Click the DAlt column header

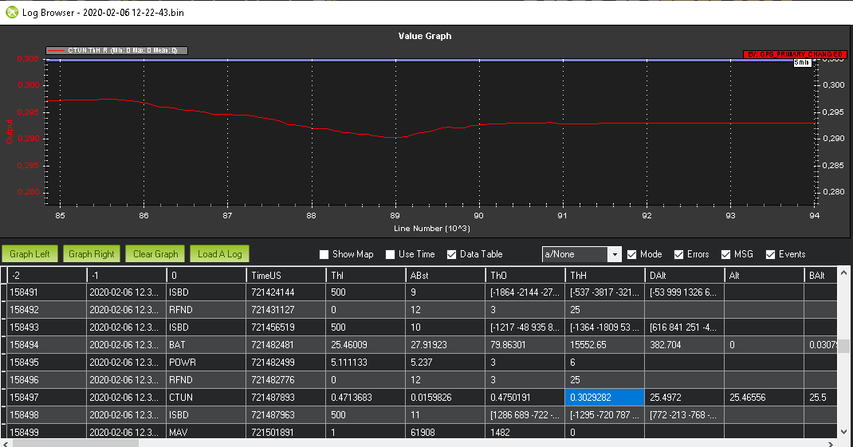click(684, 275)
